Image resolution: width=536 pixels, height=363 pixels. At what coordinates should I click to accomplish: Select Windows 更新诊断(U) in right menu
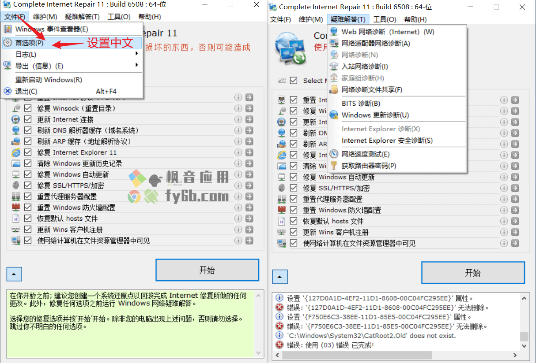[397, 115]
